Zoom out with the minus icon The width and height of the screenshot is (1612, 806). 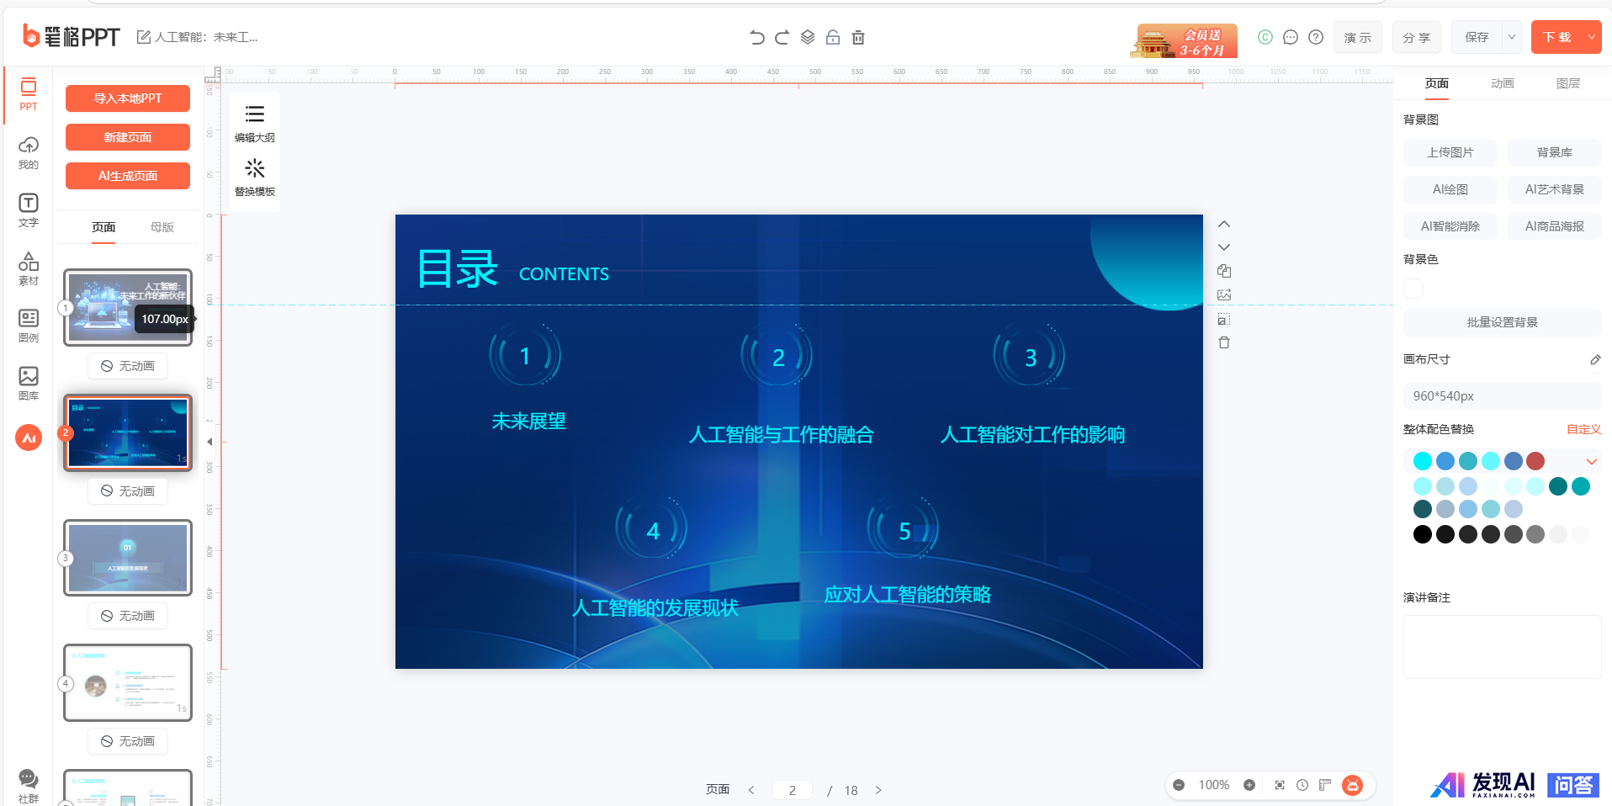pyautogui.click(x=1179, y=785)
